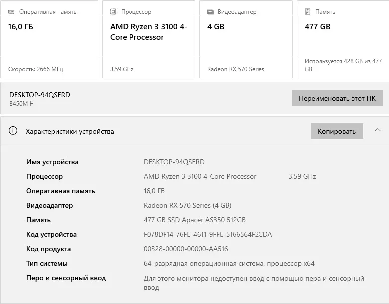Select the pen and touch unavailable description

(x=254, y=283)
